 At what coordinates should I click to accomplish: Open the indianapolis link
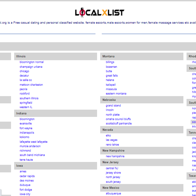(x=27, y=133)
